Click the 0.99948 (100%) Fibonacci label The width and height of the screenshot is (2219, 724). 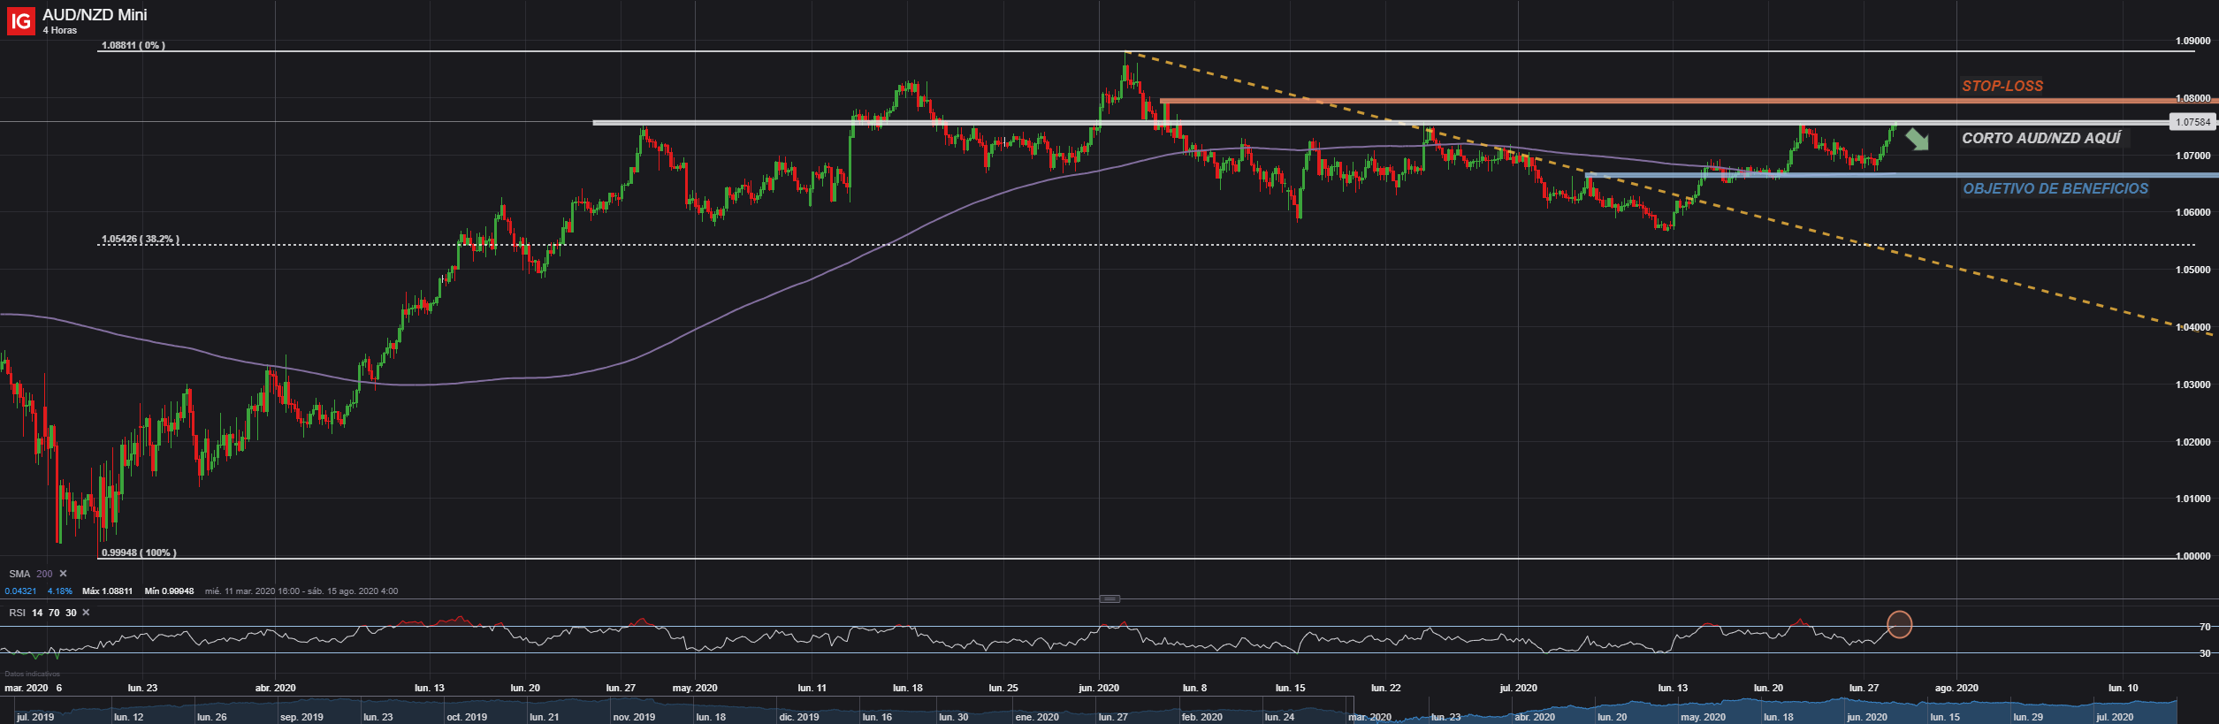[x=139, y=553]
